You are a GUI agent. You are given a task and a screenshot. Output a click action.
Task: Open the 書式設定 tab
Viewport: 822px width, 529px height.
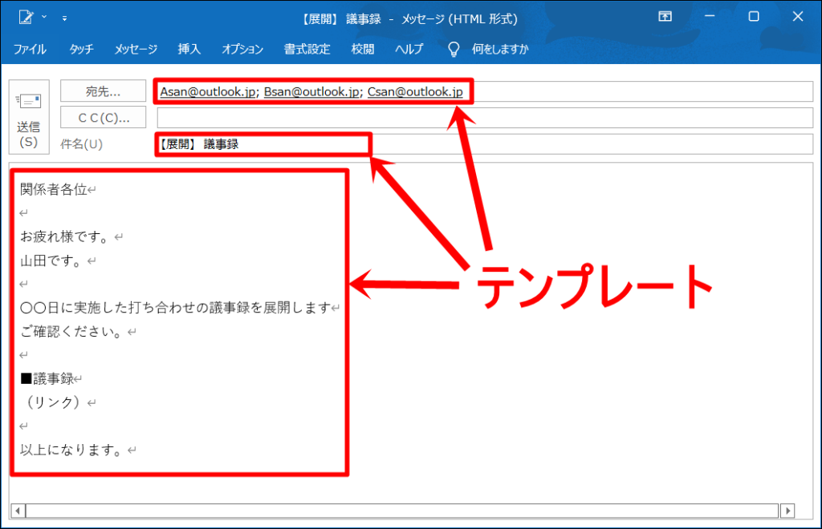[307, 50]
